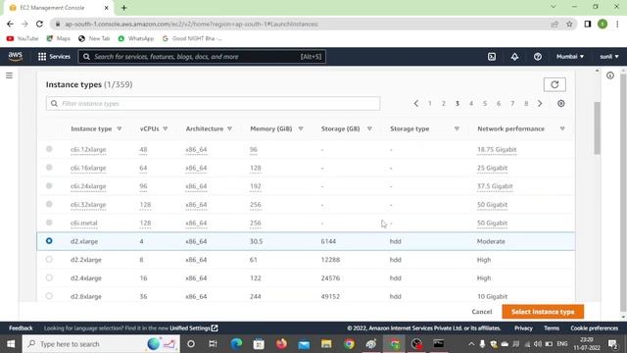Open the Unified Settings link
Screen dimensions: 627x353
pyautogui.click(x=194, y=328)
